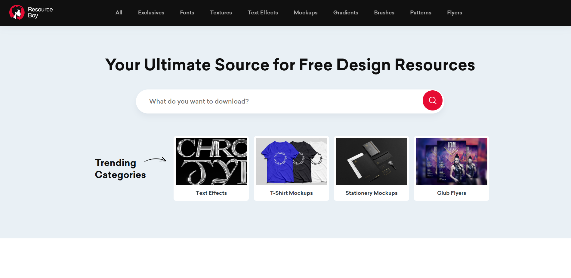Click the Club Flyers card label
Viewport: 571px width, 278px height.
click(451, 193)
